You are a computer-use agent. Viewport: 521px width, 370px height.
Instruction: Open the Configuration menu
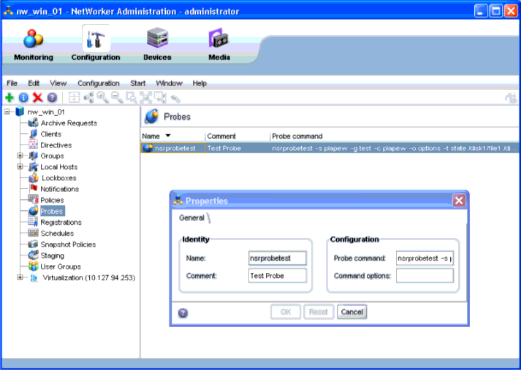[99, 83]
